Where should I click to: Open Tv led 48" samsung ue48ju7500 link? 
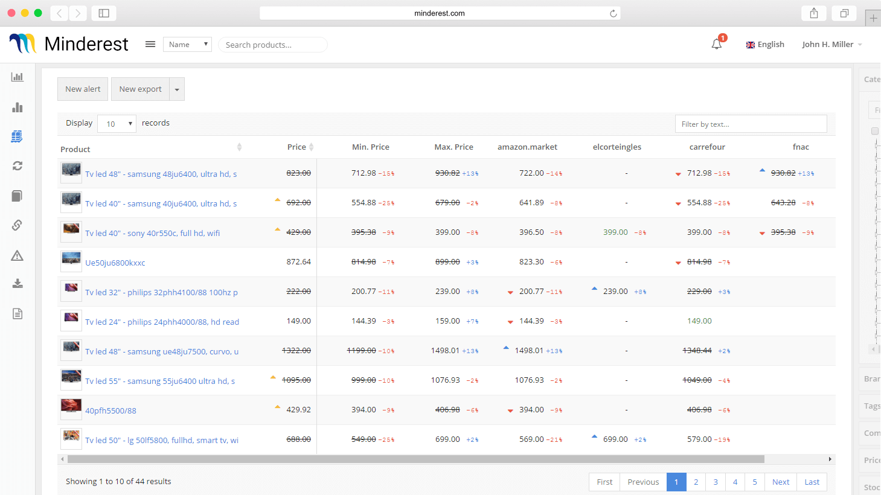(162, 351)
